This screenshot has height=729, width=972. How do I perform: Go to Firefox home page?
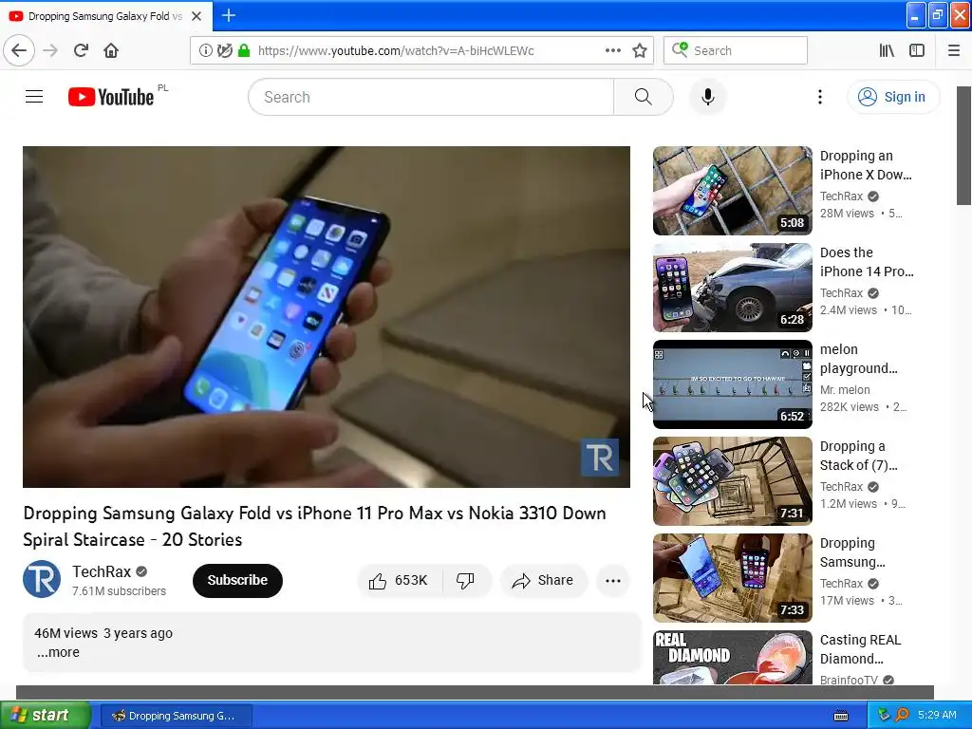pyautogui.click(x=111, y=50)
